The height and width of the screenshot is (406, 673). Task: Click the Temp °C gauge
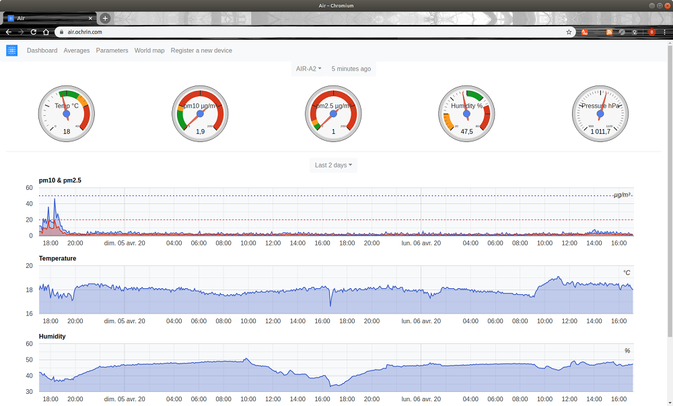[x=67, y=114]
